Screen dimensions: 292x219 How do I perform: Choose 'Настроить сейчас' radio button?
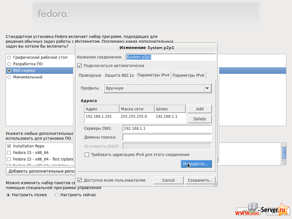[x=57, y=195]
